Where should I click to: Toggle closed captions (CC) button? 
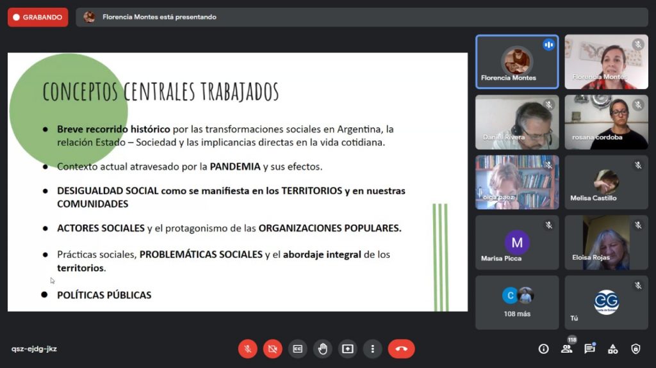coord(297,349)
